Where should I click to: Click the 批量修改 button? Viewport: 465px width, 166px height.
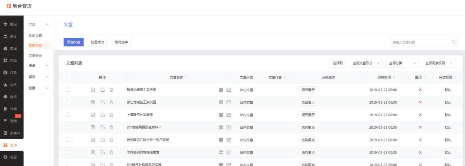[98, 42]
